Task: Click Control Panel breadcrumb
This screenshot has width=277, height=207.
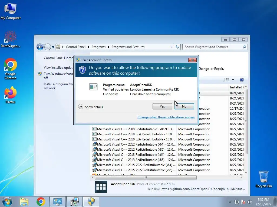Action: [76, 47]
